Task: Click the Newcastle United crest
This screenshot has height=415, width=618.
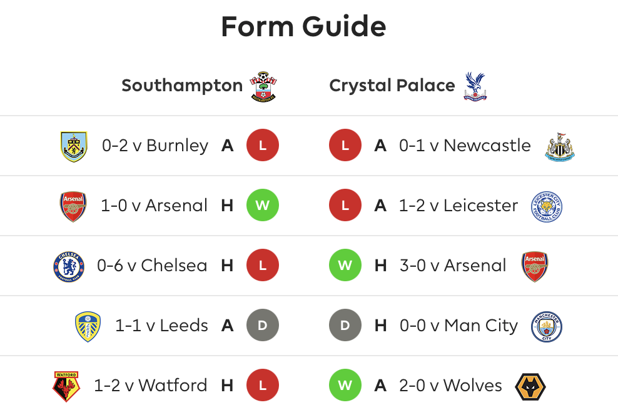Action: [560, 146]
